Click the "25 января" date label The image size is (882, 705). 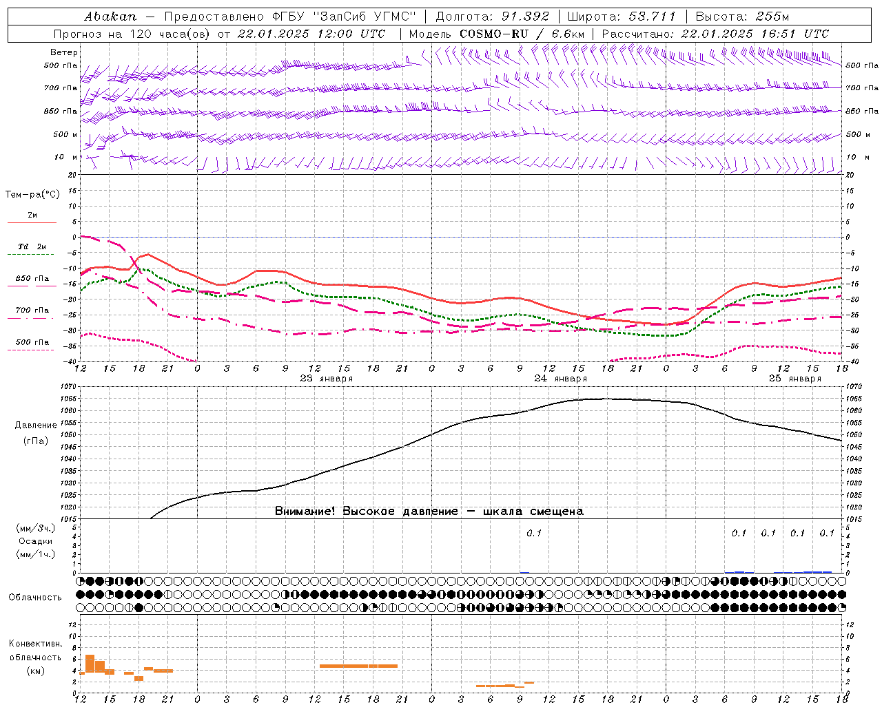coord(795,379)
